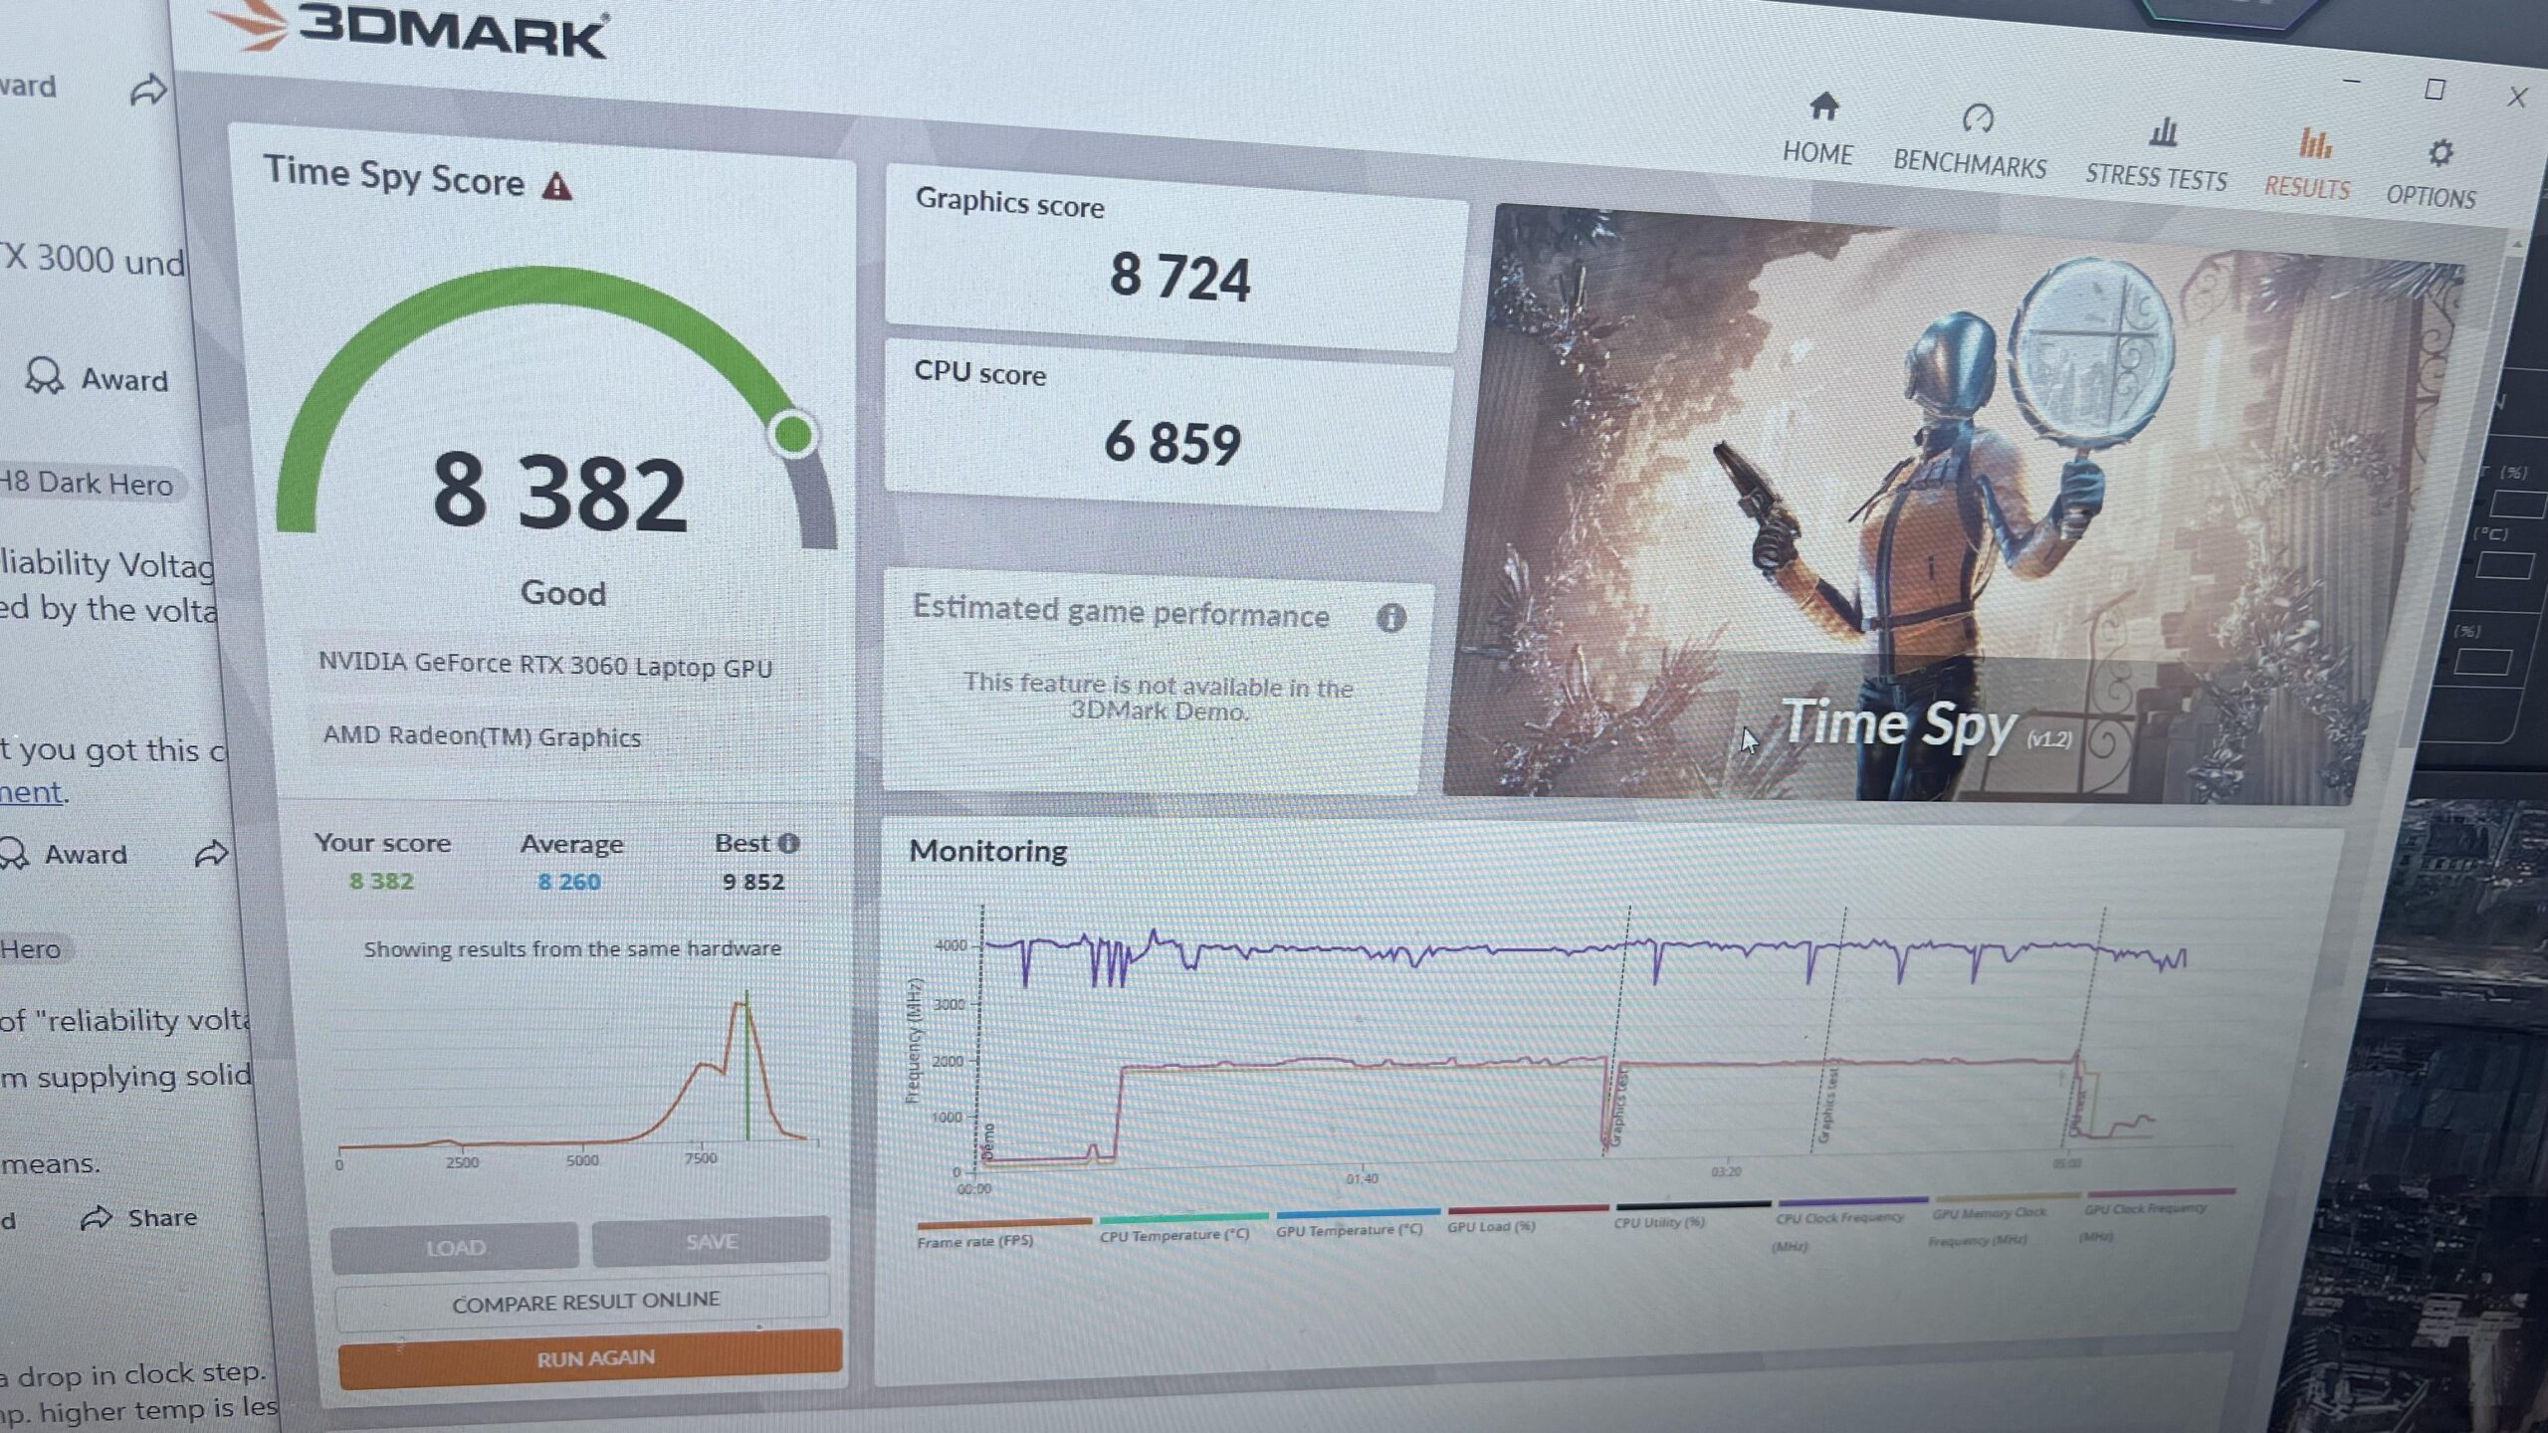Click the green score gauge handle
The image size is (2548, 1433).
(793, 435)
